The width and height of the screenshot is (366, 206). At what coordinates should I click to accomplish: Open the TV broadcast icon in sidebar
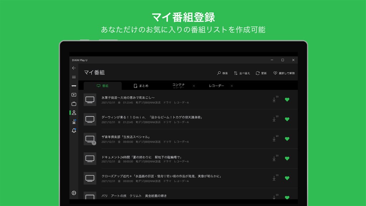pyautogui.click(x=74, y=104)
